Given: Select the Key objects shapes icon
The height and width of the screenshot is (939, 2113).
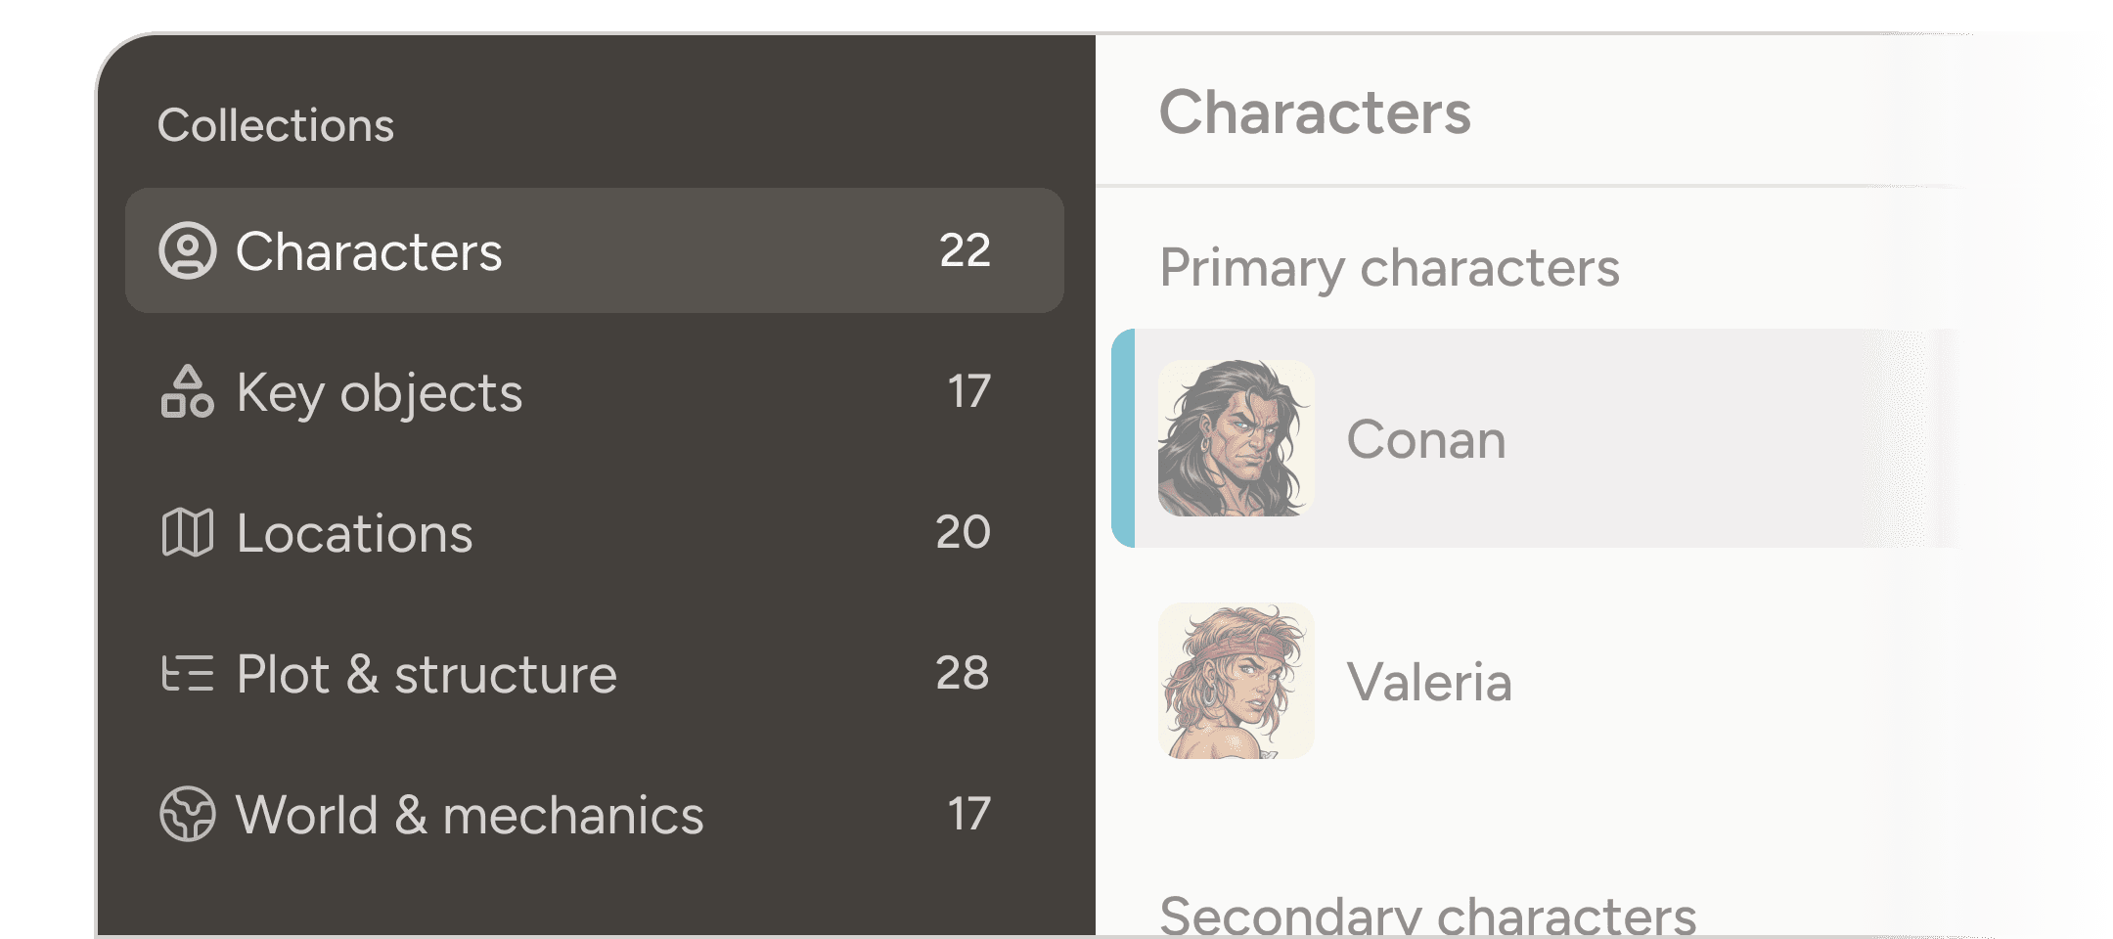Looking at the screenshot, I should 187,392.
